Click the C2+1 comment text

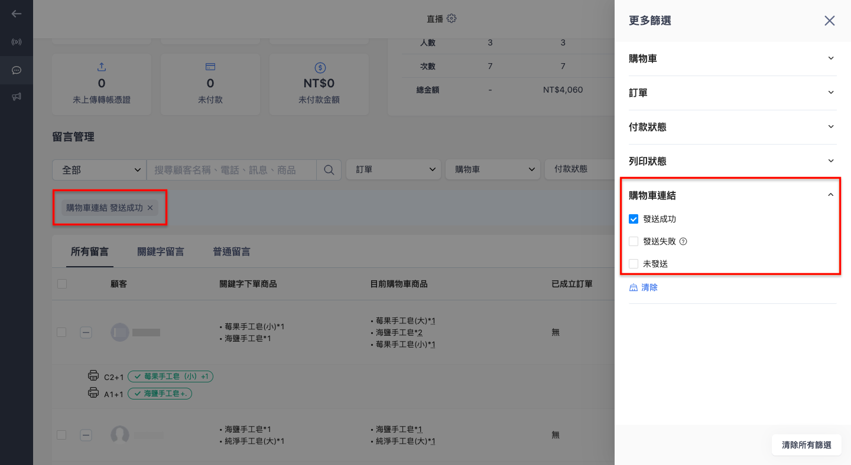(113, 376)
